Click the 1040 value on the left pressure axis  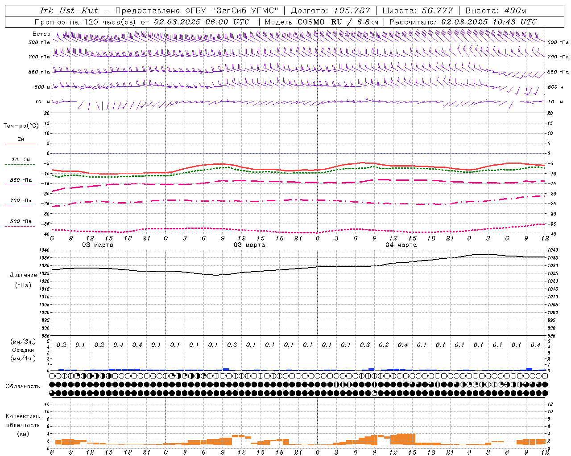coord(45,250)
